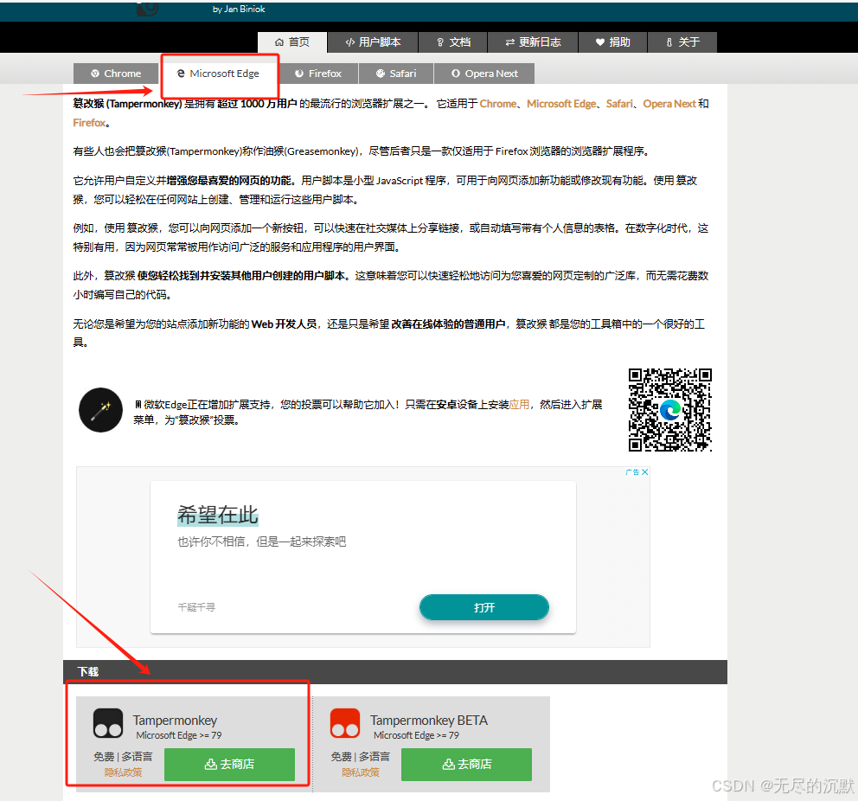The width and height of the screenshot is (858, 801).
Task: Open the 更新日志 changelog tab
Action: pyautogui.click(x=533, y=42)
